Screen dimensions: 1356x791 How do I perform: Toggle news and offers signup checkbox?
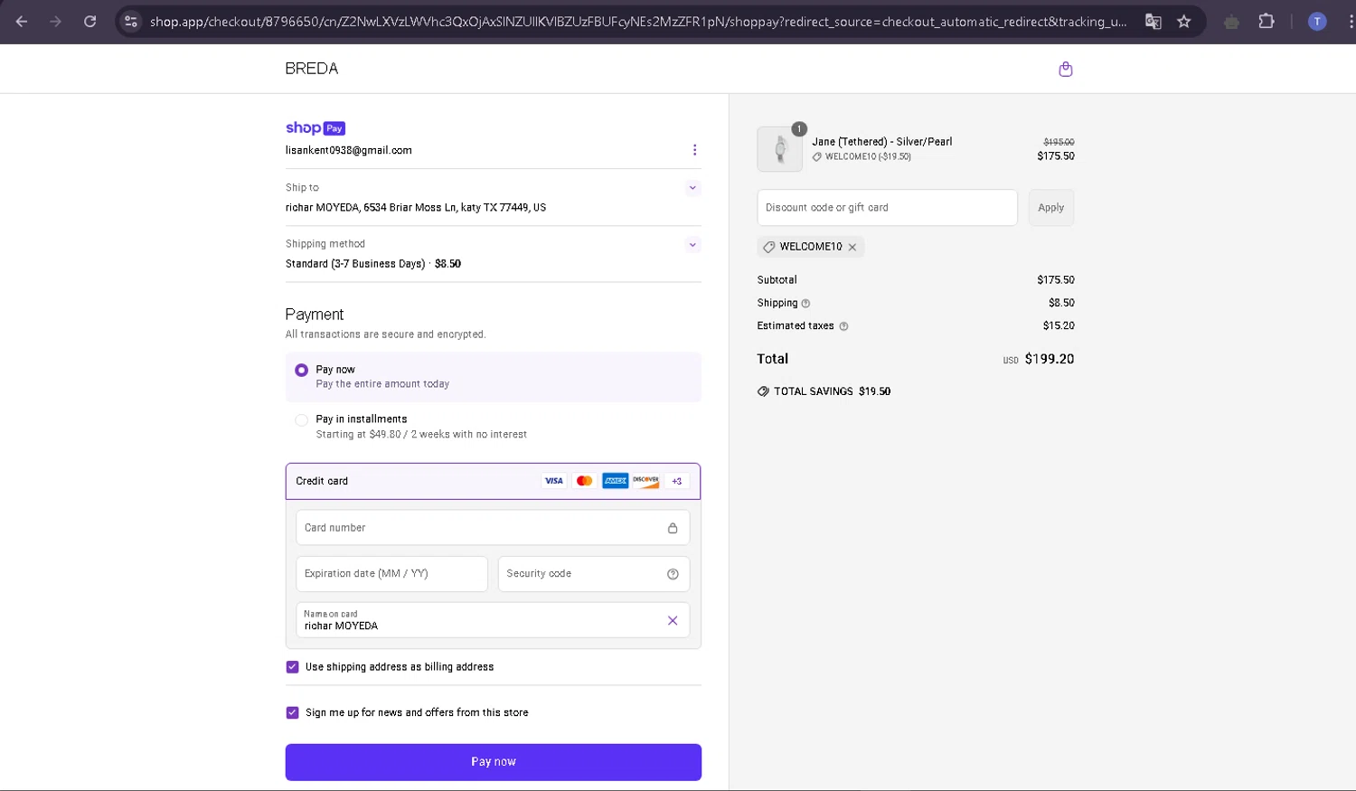pyautogui.click(x=292, y=712)
